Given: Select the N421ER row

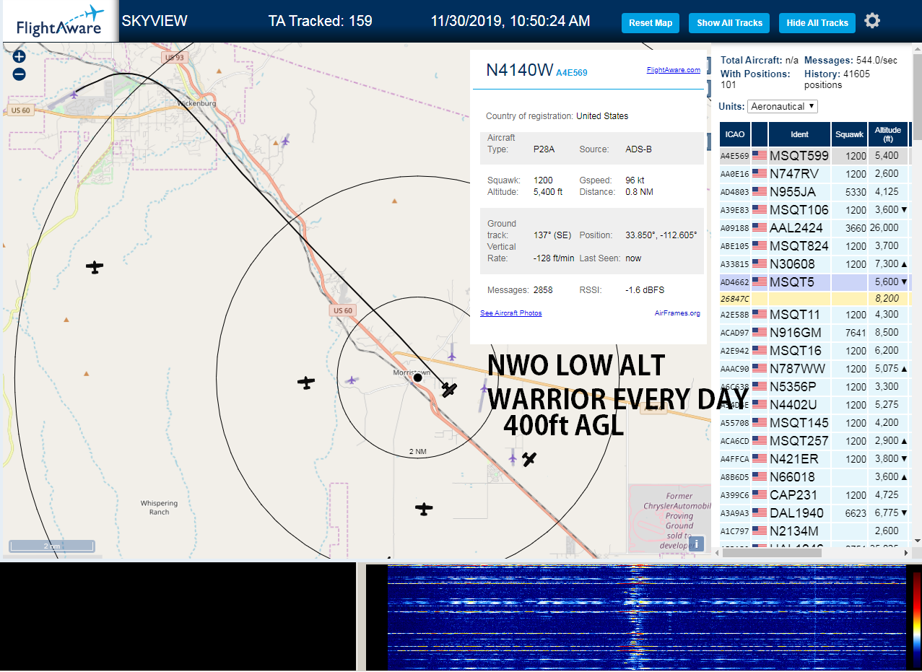Looking at the screenshot, I should coord(814,459).
